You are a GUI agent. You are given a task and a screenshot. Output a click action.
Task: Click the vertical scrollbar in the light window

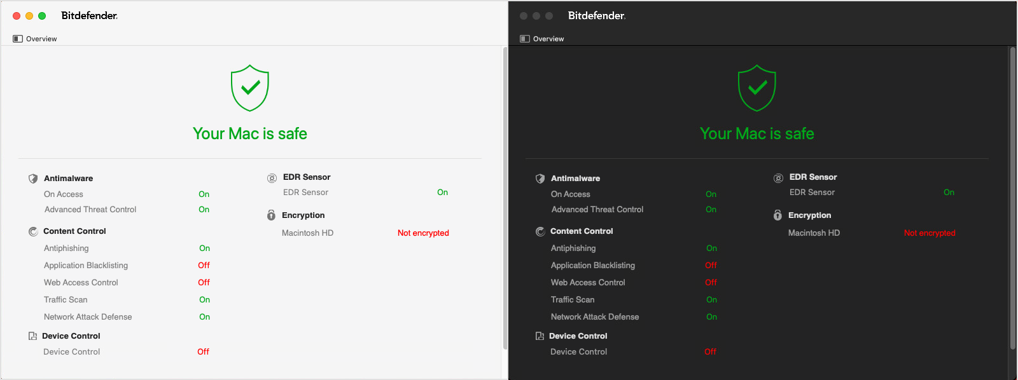(505, 197)
